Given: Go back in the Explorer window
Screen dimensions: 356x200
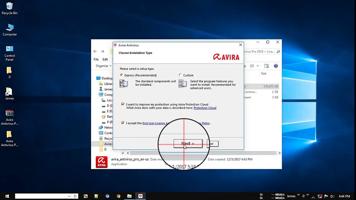Looking at the screenshot, I should point(95,51).
